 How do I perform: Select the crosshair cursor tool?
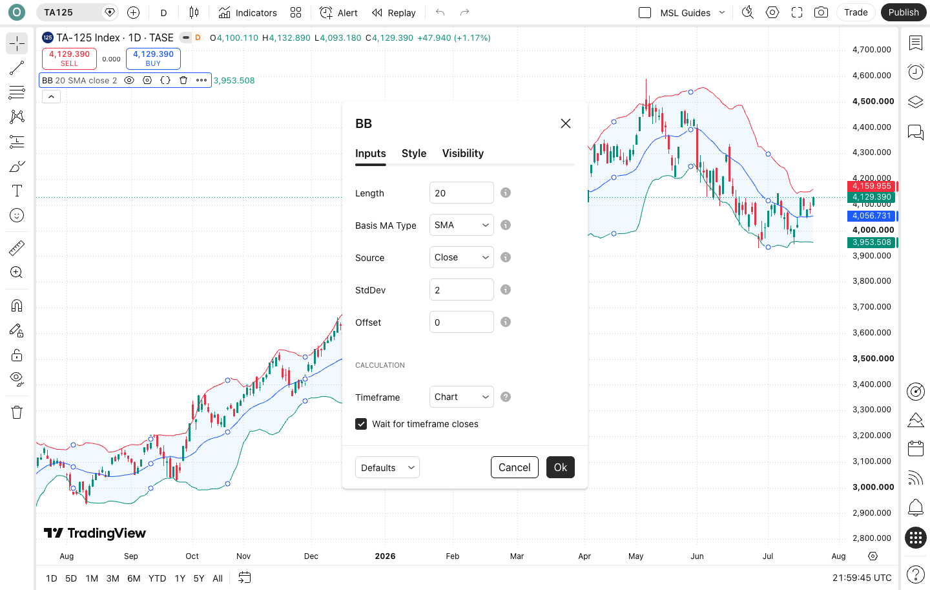click(x=17, y=43)
